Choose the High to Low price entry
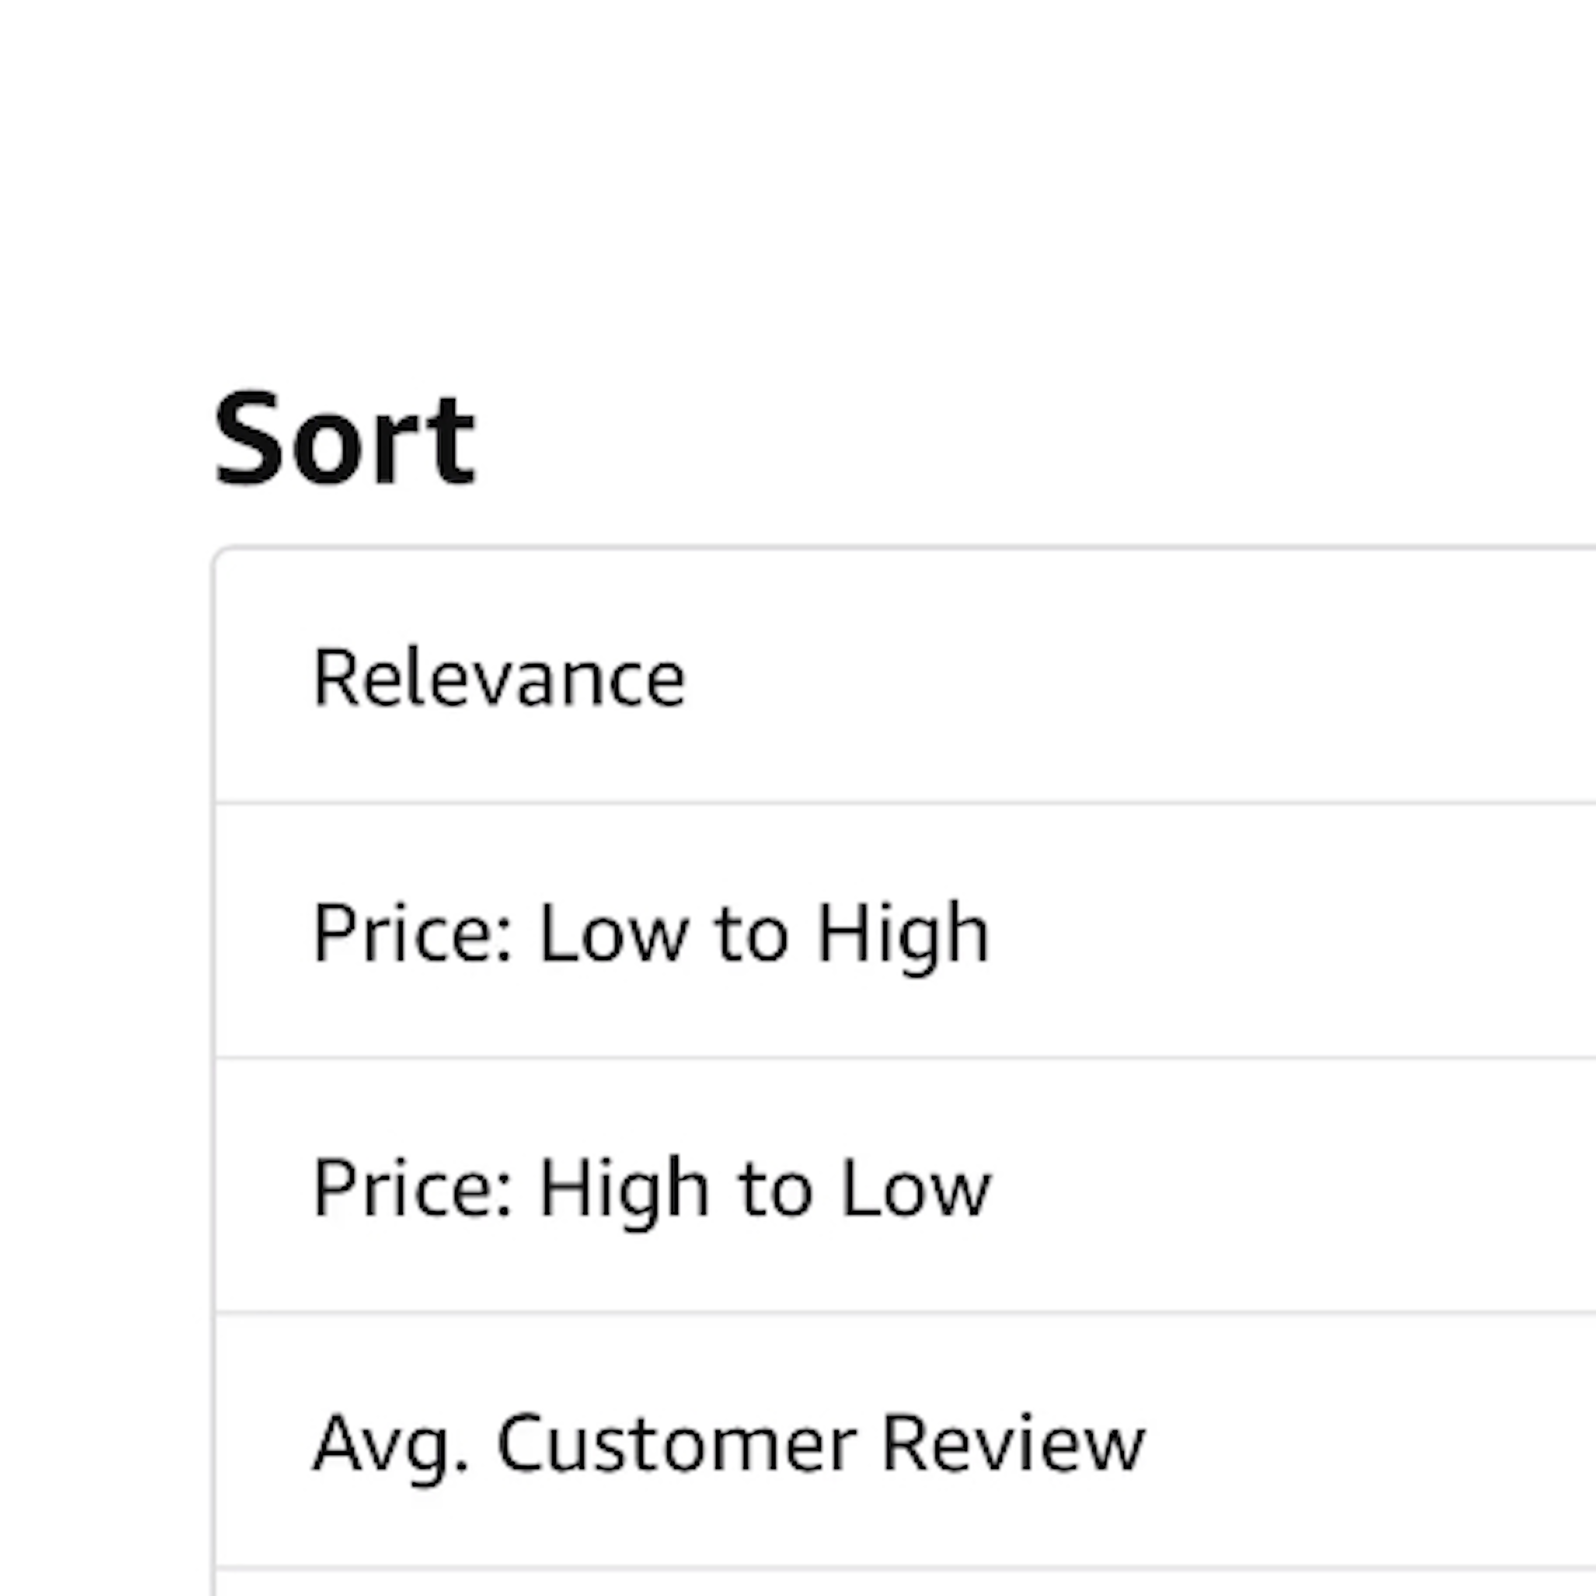Screen dimensions: 1596x1596 (651, 1187)
